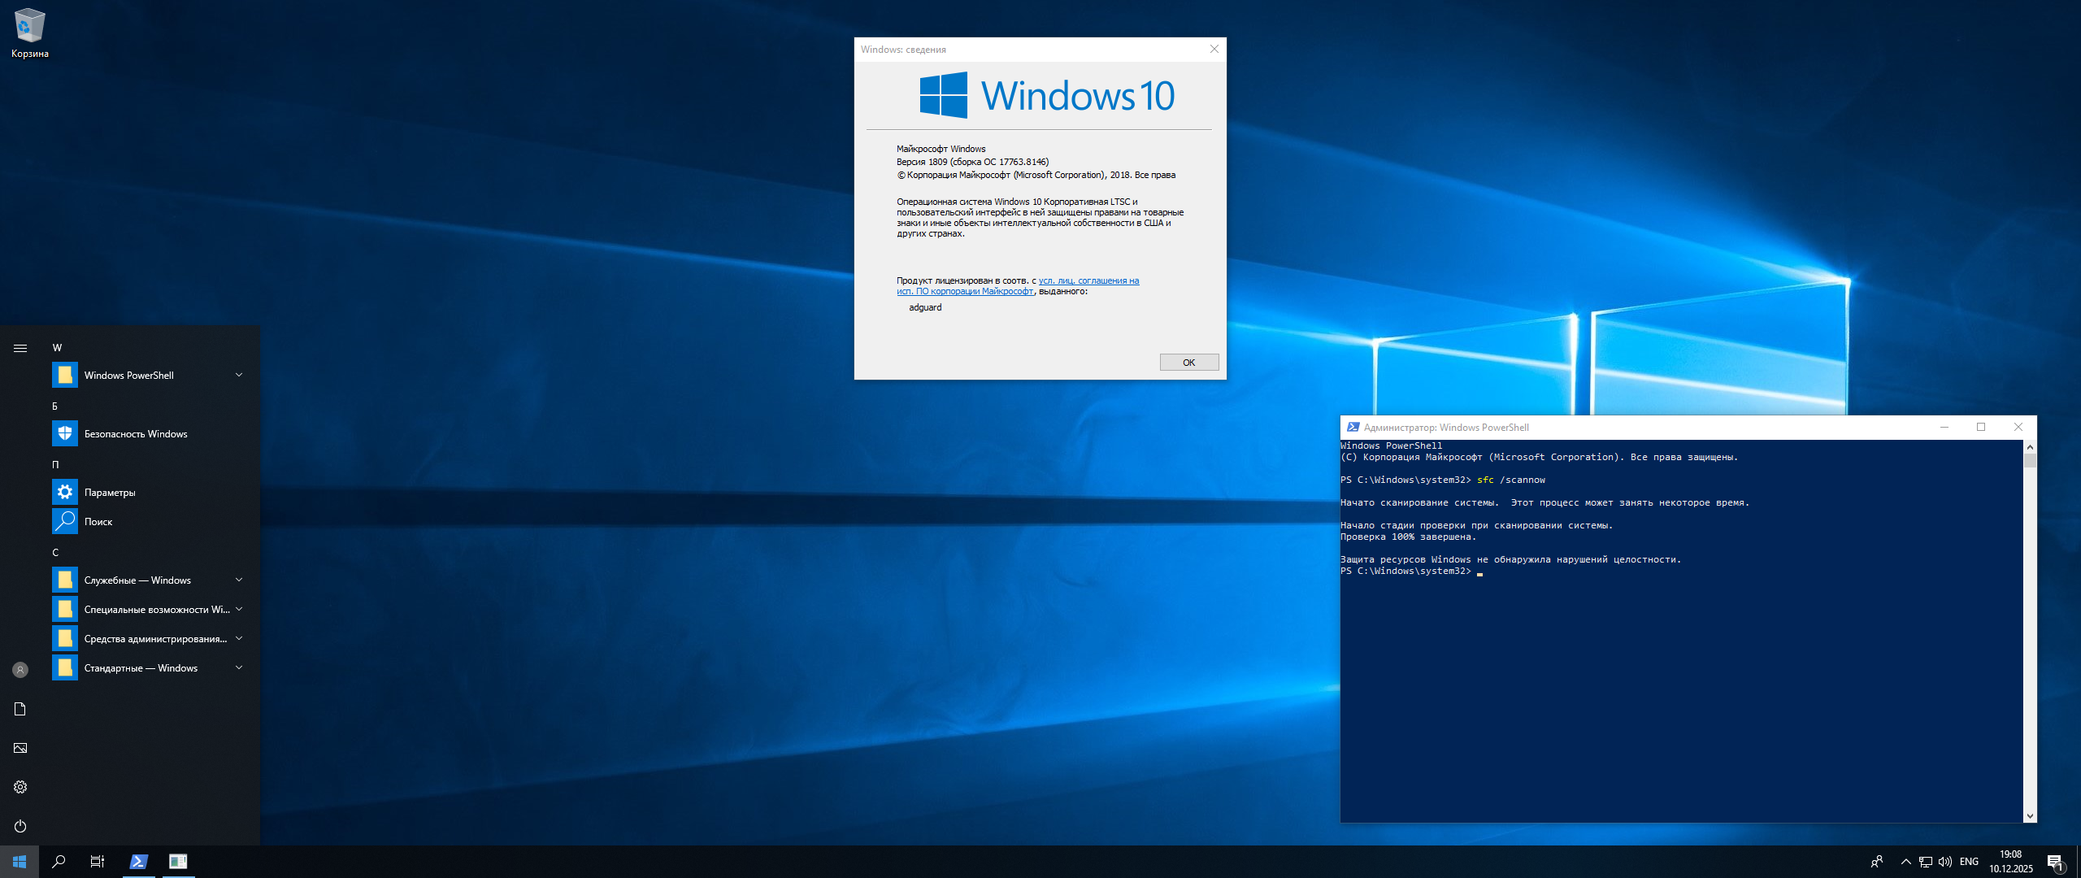The height and width of the screenshot is (878, 2081).
Task: Open Documents icon in Start sidebar
Action: (x=20, y=709)
